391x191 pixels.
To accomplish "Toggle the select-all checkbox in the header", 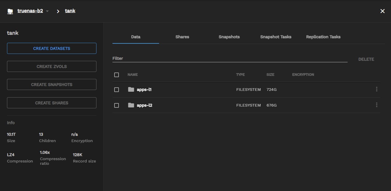I will pos(117,75).
